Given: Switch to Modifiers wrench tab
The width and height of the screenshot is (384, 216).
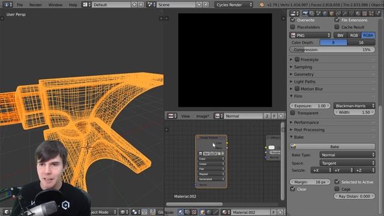Looking at the screenshot, I should (x=345, y=14).
